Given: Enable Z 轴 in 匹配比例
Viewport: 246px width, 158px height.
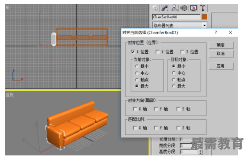Looking at the screenshot, I should [178, 128].
